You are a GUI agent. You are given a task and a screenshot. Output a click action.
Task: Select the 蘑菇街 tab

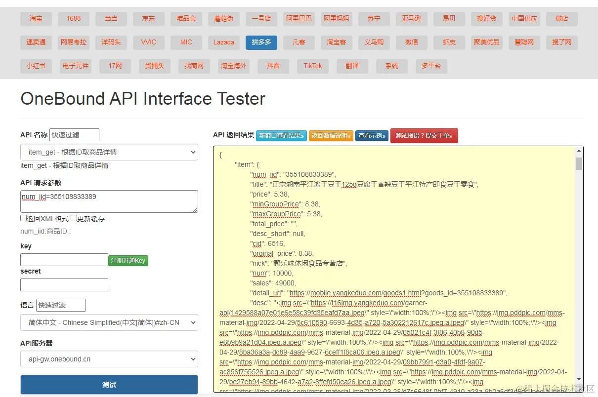(x=224, y=19)
